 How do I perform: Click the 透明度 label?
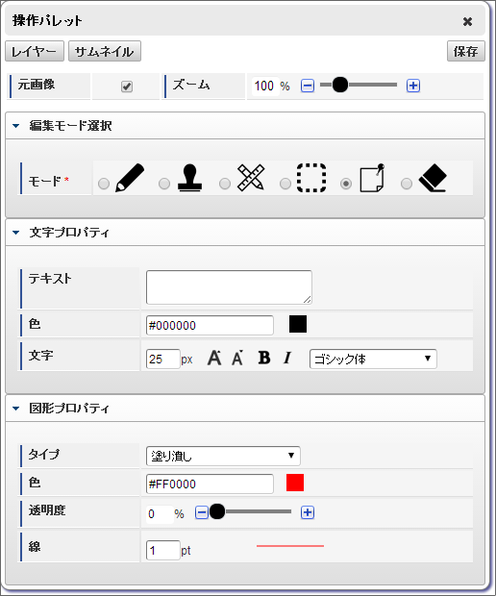coord(47,510)
